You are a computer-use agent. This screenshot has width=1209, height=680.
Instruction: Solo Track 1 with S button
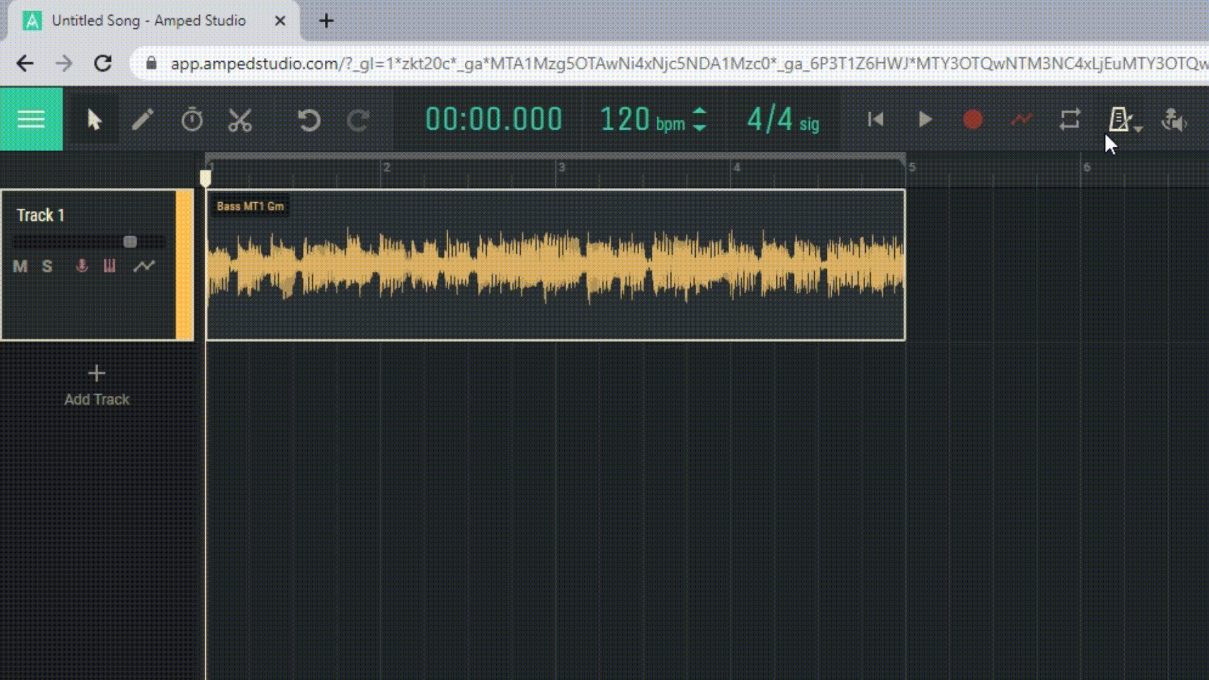47,266
